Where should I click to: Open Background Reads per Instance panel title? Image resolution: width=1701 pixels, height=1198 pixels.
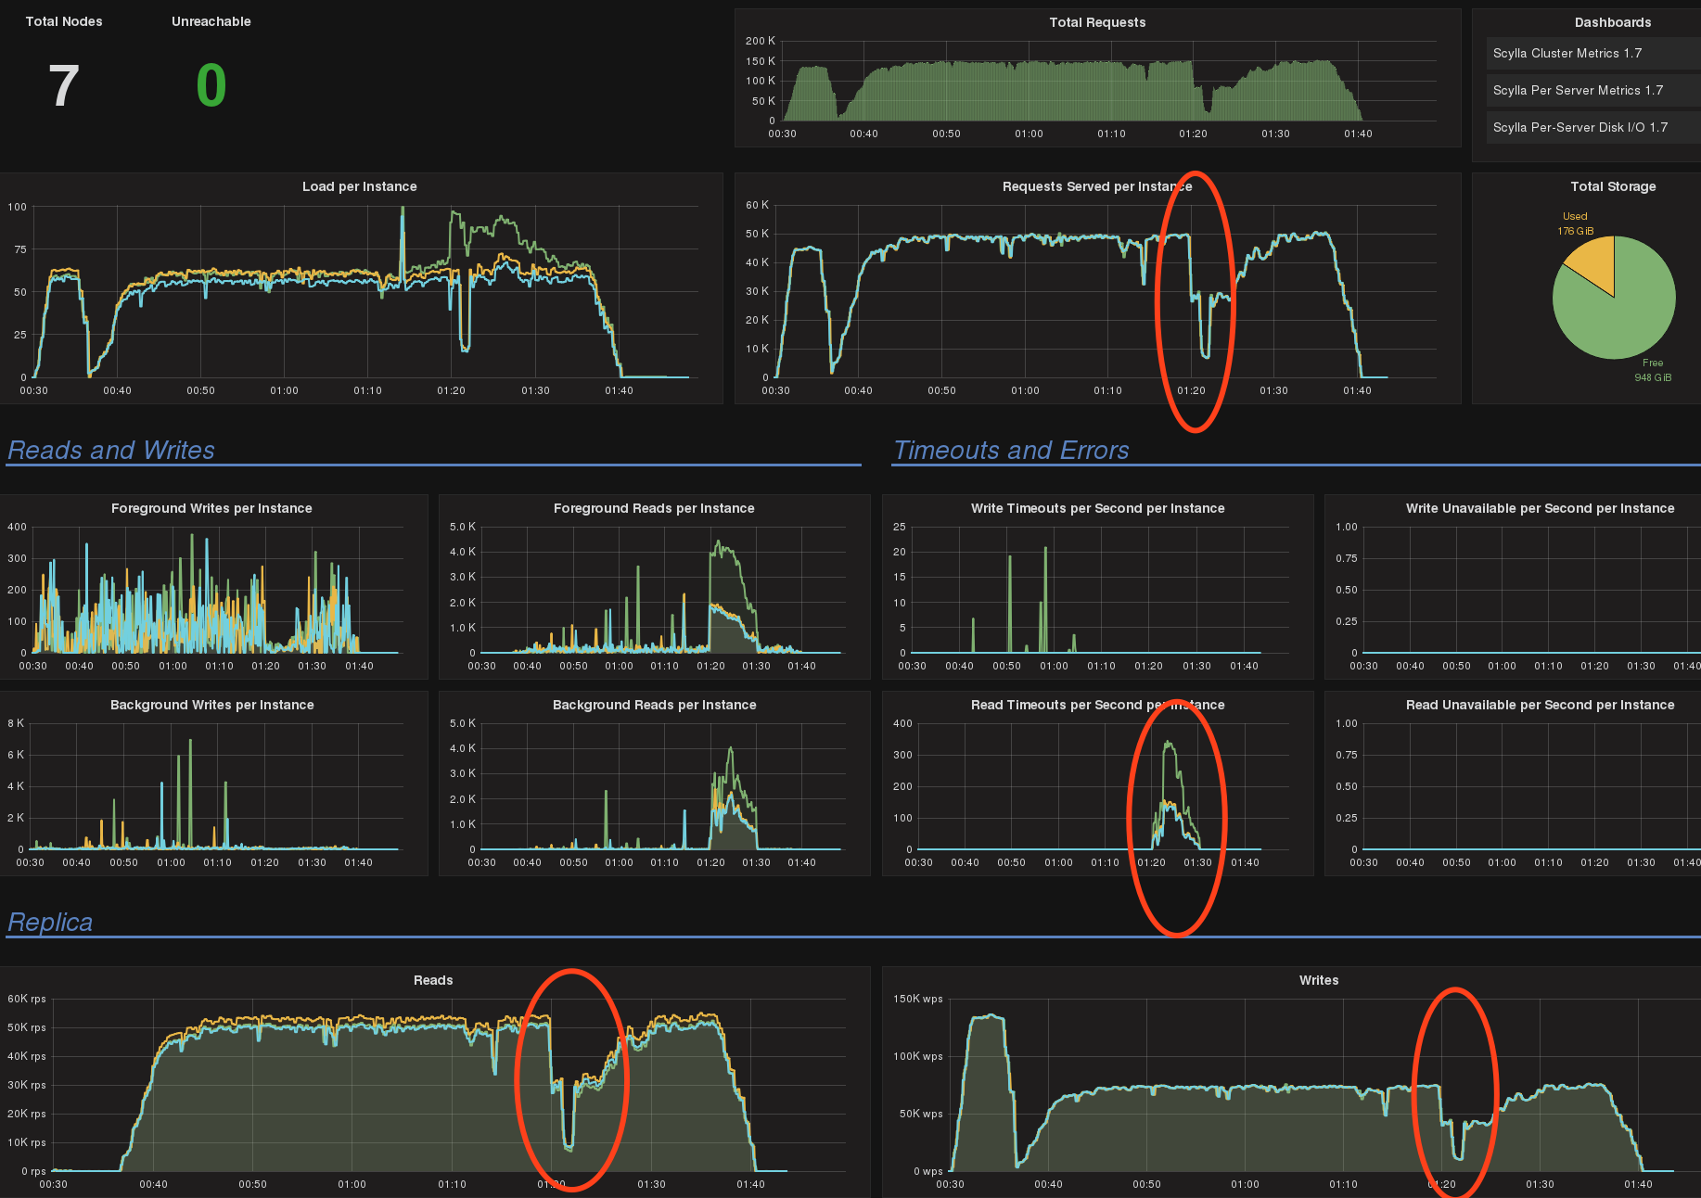pyautogui.click(x=654, y=705)
